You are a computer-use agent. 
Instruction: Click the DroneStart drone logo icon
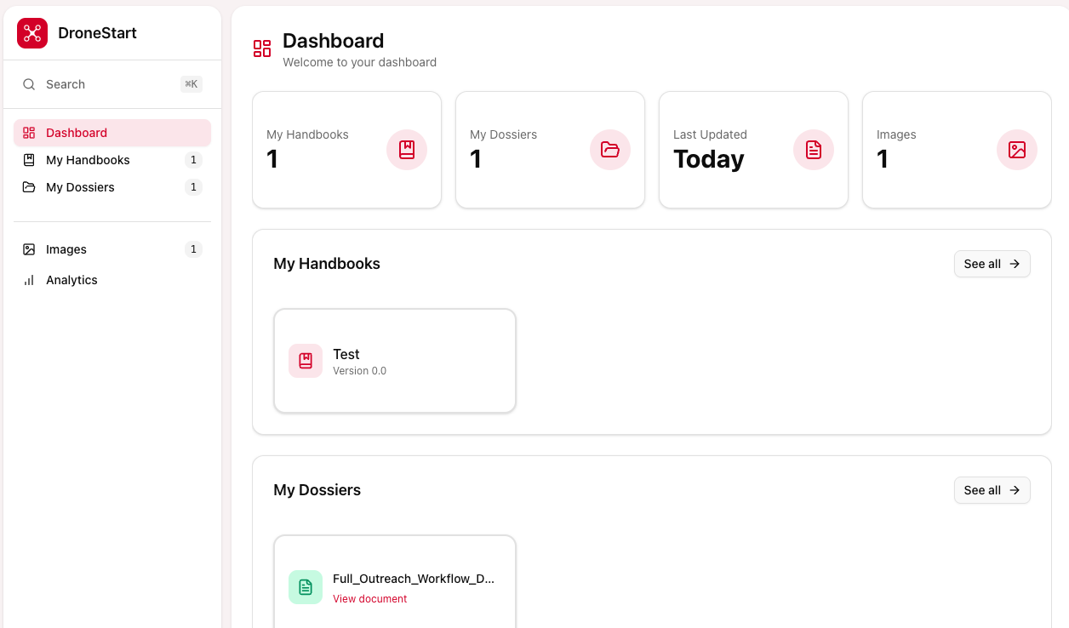click(x=32, y=33)
